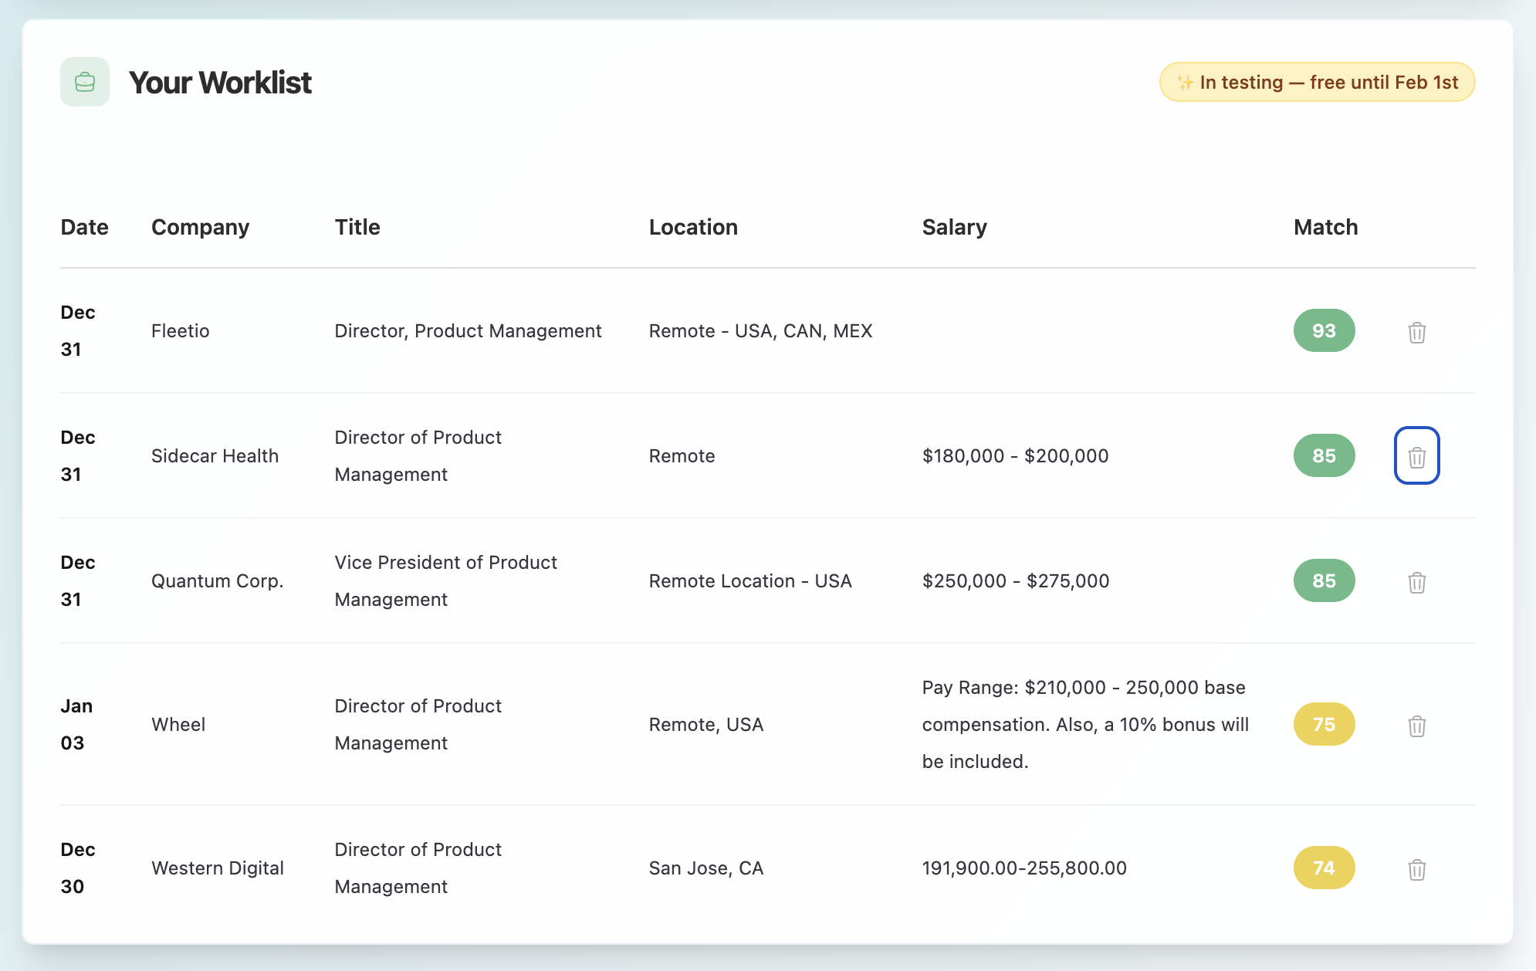This screenshot has width=1536, height=971.
Task: Select the Western Digital company name
Action: (x=218, y=868)
